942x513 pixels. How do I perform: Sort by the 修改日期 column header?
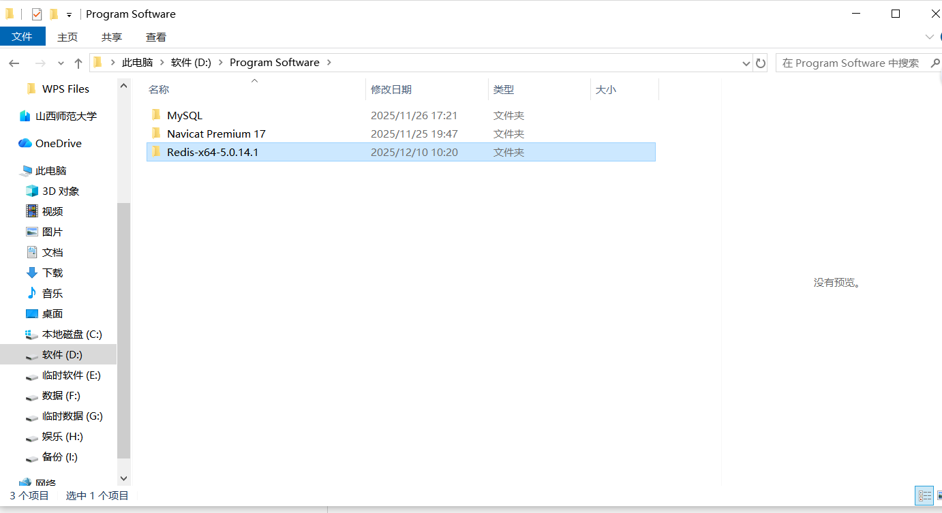point(427,89)
